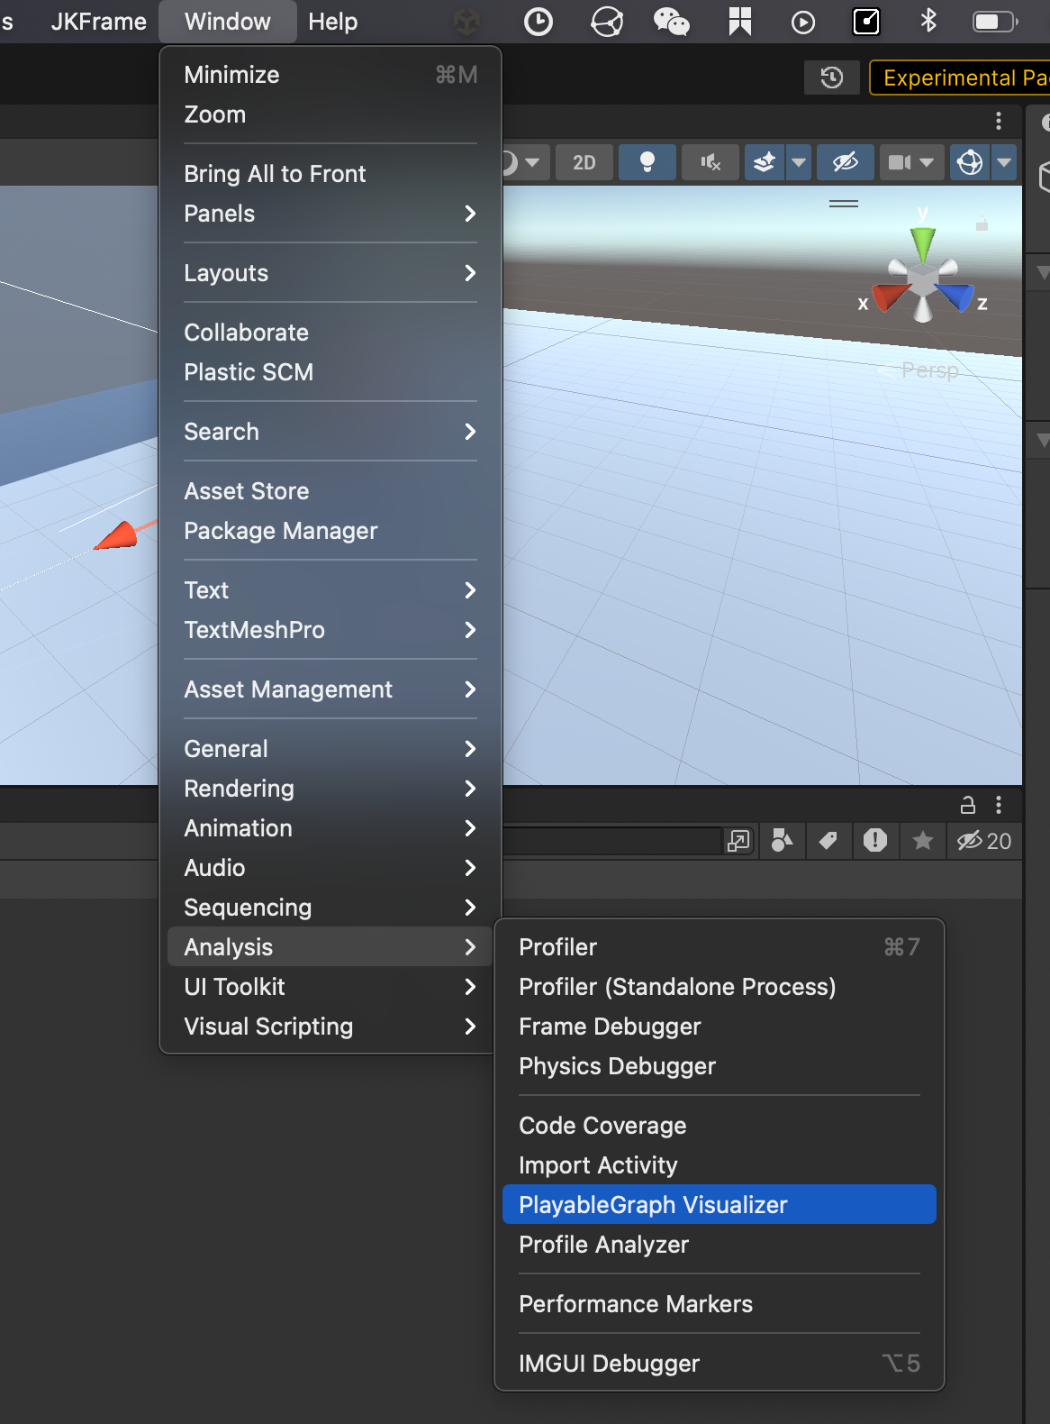Choose Plastic SCM in the Window menu
The height and width of the screenshot is (1424, 1050).
330,372
